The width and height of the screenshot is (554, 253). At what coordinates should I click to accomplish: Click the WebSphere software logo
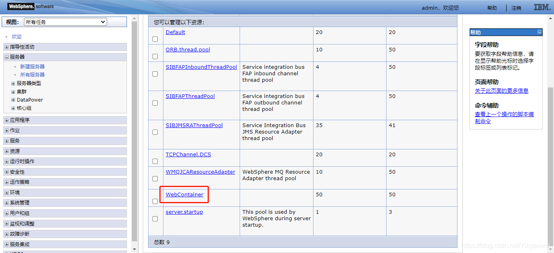click(x=31, y=6)
